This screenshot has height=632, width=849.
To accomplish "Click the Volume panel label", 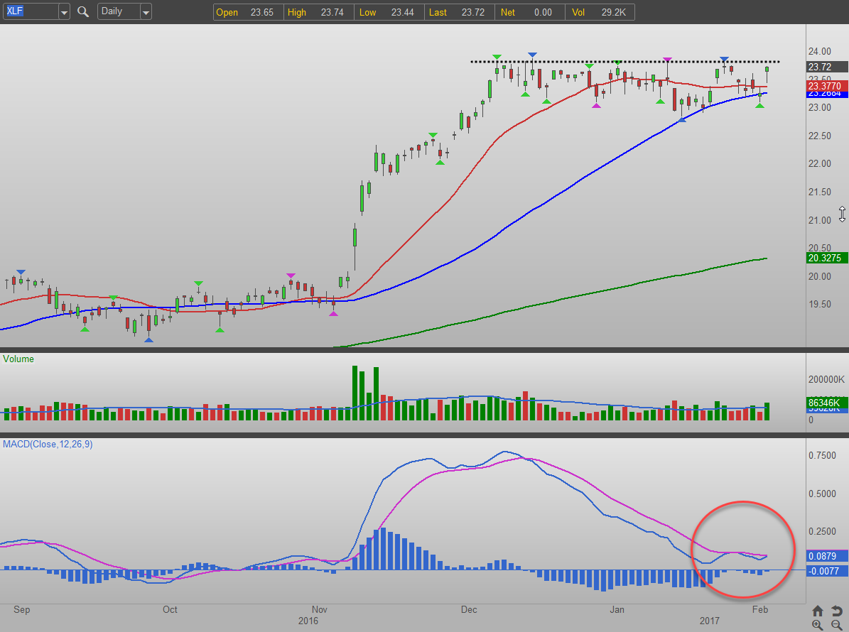I will coord(18,359).
